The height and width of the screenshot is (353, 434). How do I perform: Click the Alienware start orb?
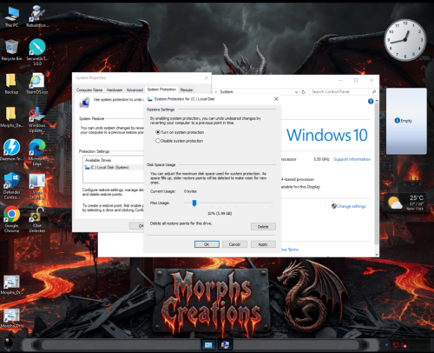tap(9, 345)
